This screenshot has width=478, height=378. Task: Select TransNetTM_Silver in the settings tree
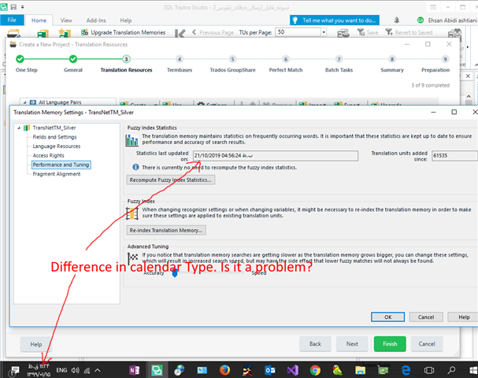[x=54, y=128]
